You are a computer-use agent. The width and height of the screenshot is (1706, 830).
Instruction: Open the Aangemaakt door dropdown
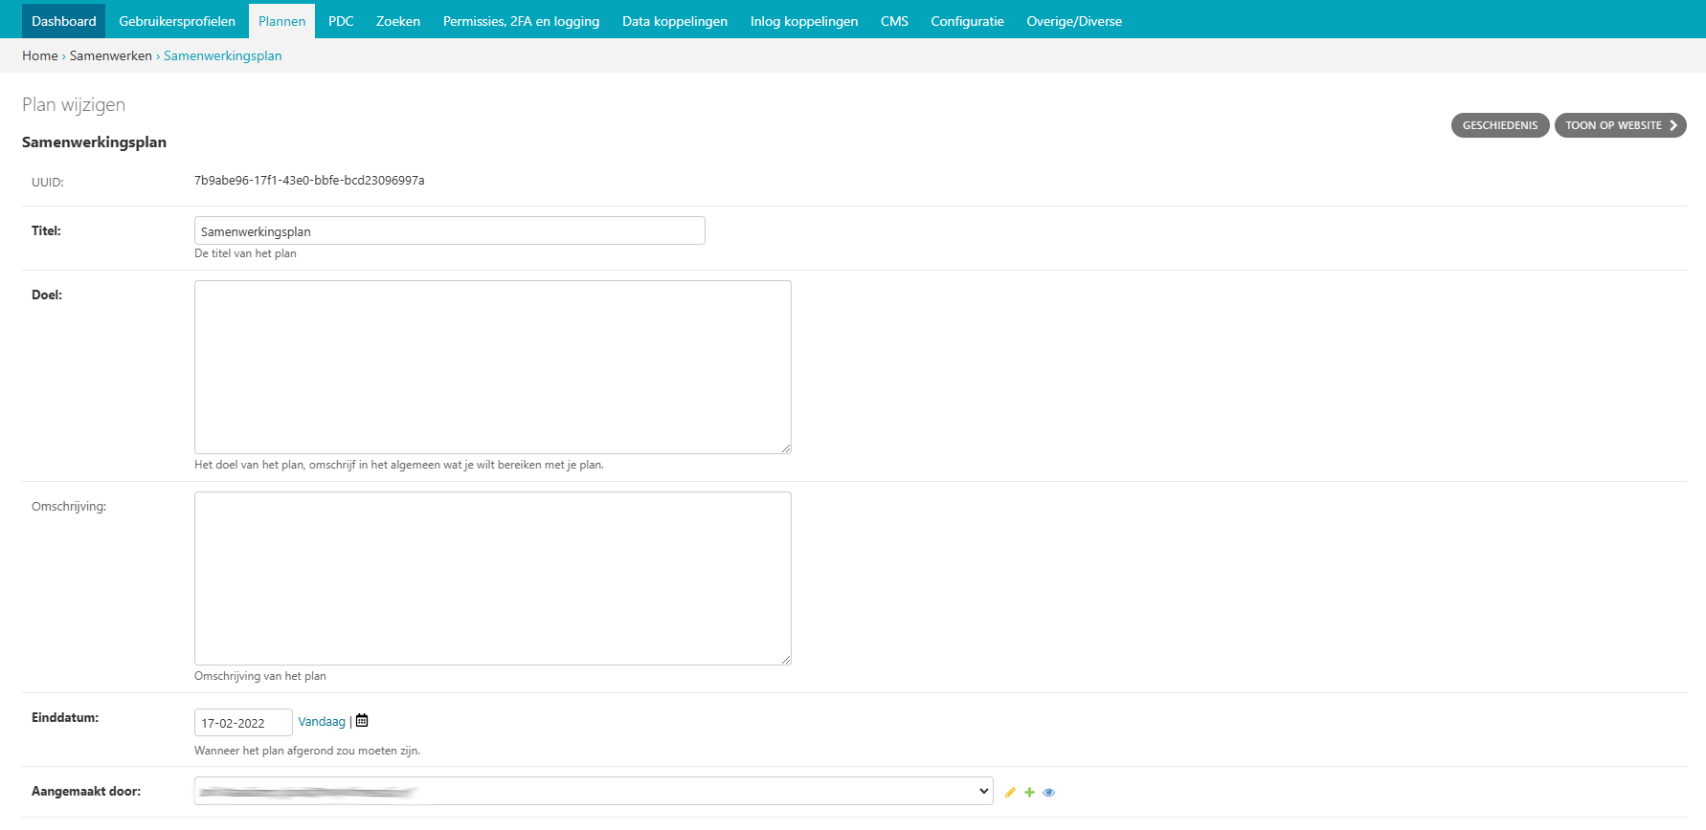pos(594,791)
